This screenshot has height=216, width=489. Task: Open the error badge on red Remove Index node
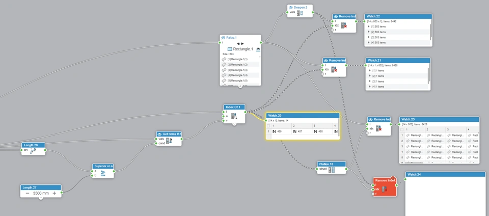393,178
